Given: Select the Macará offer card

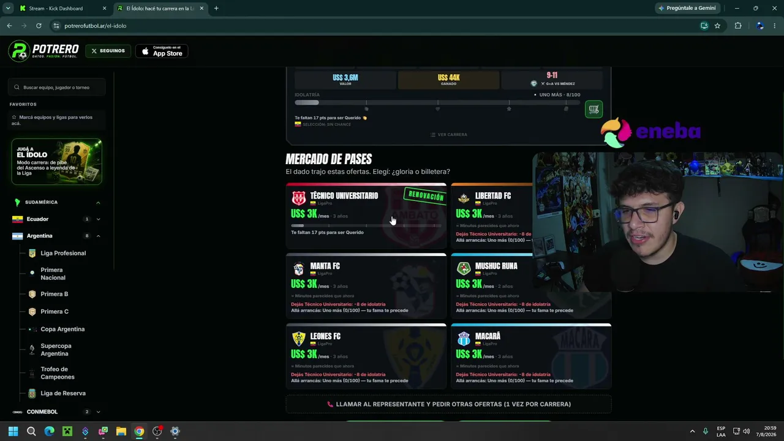Looking at the screenshot, I should pos(531,356).
